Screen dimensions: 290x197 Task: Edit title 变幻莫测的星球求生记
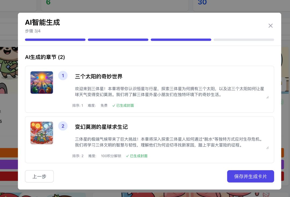click(101, 127)
